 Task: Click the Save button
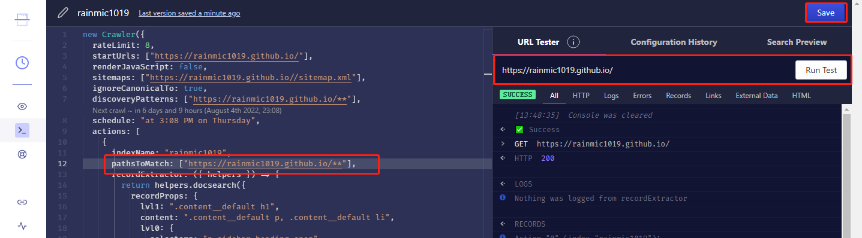[825, 13]
